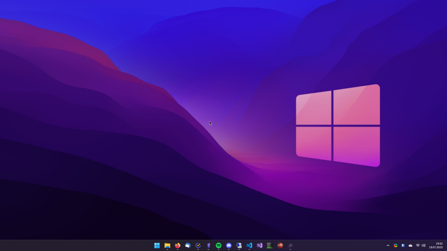Open the Thunderbird mail app icon
This screenshot has width=447, height=251.
(188, 245)
